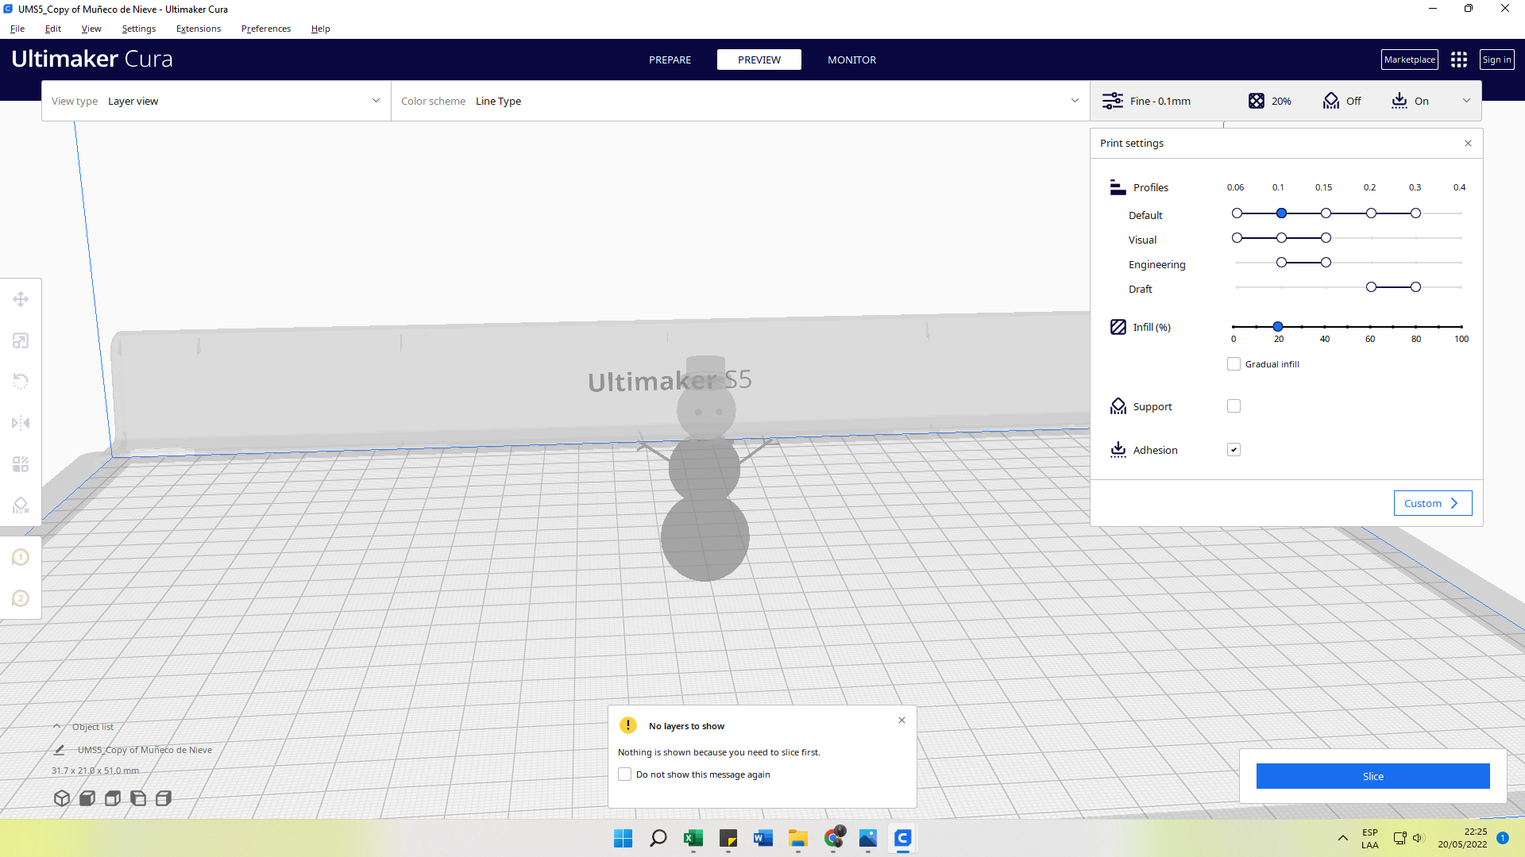Open the View type dropdown

click(216, 101)
